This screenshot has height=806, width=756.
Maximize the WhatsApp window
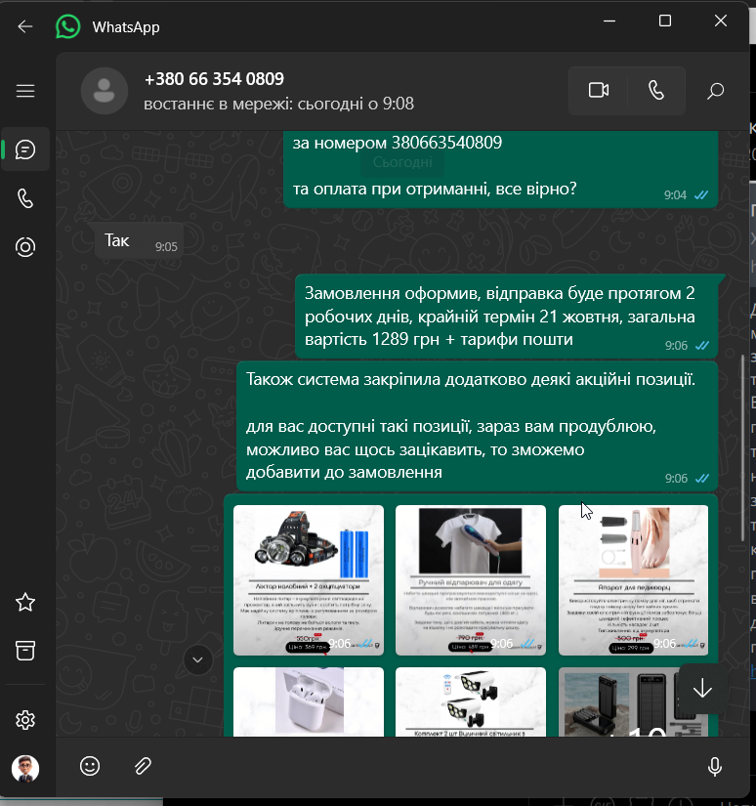click(x=665, y=21)
